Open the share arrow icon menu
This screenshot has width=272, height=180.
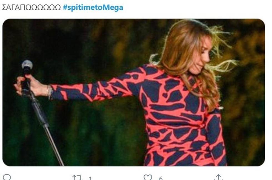coord(218,177)
